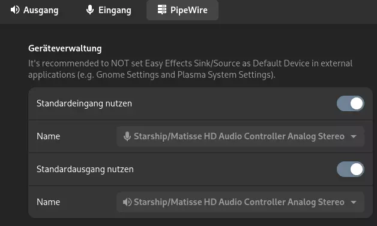Open input device Starship/Matisse dropdown
Screen dimensions: 377x226
coord(241,136)
